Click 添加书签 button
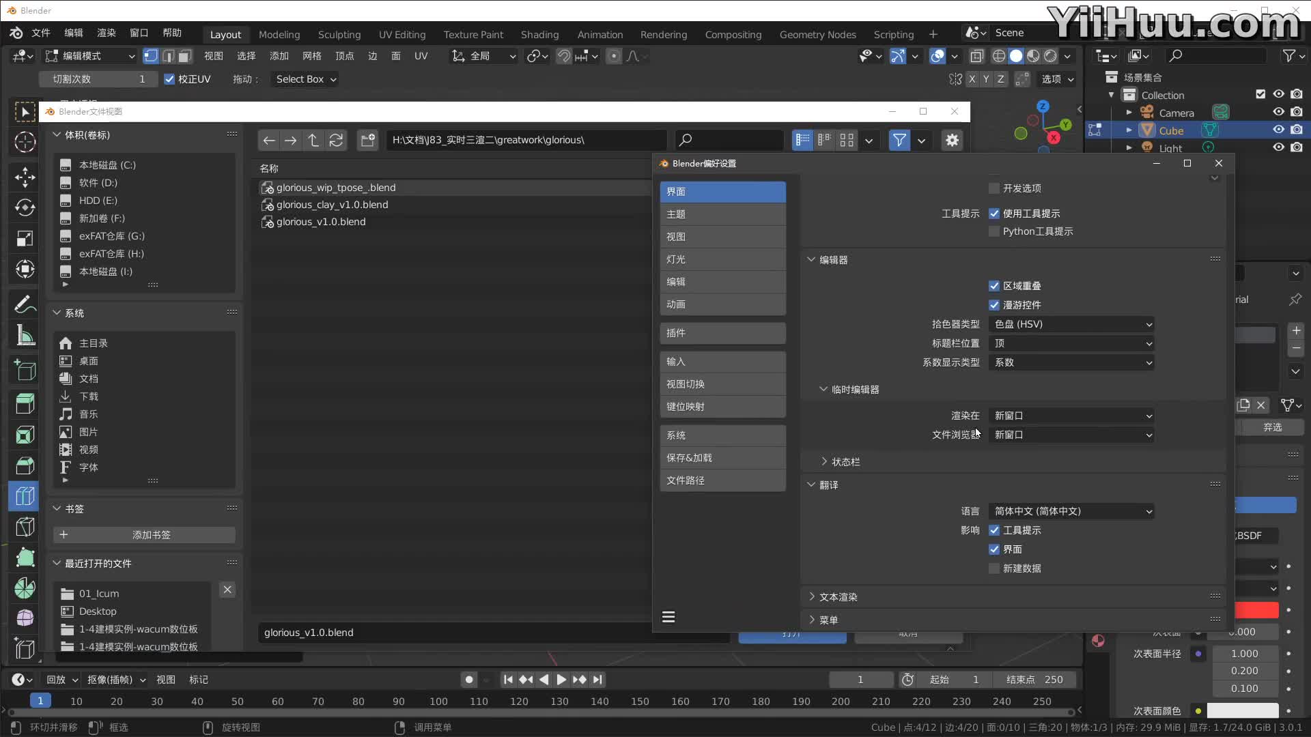 pyautogui.click(x=144, y=535)
